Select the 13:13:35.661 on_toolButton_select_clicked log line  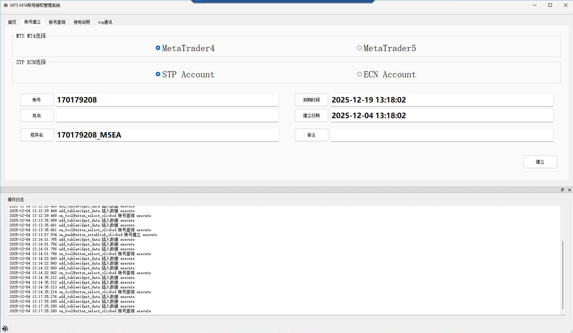[x=80, y=230]
